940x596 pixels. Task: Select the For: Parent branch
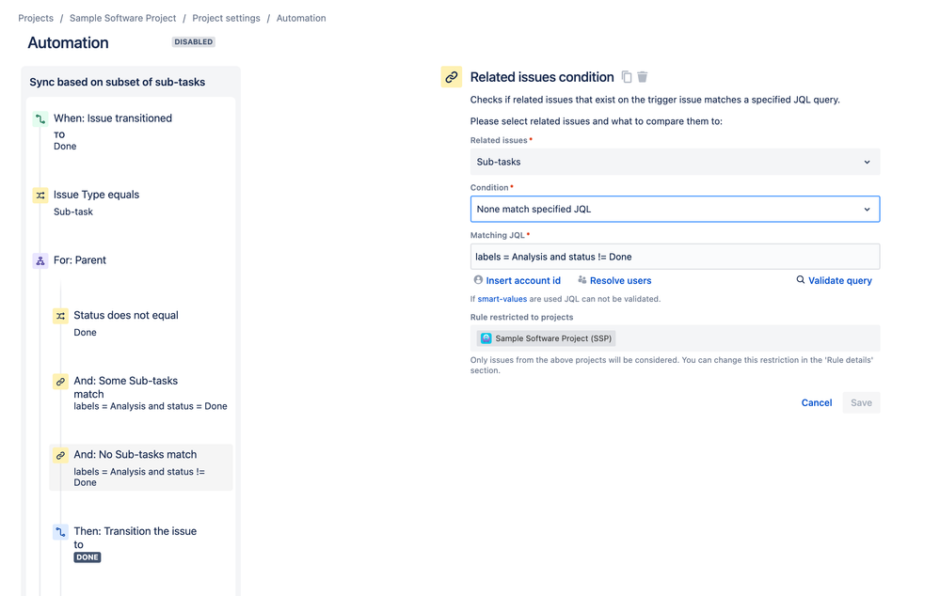tap(80, 260)
